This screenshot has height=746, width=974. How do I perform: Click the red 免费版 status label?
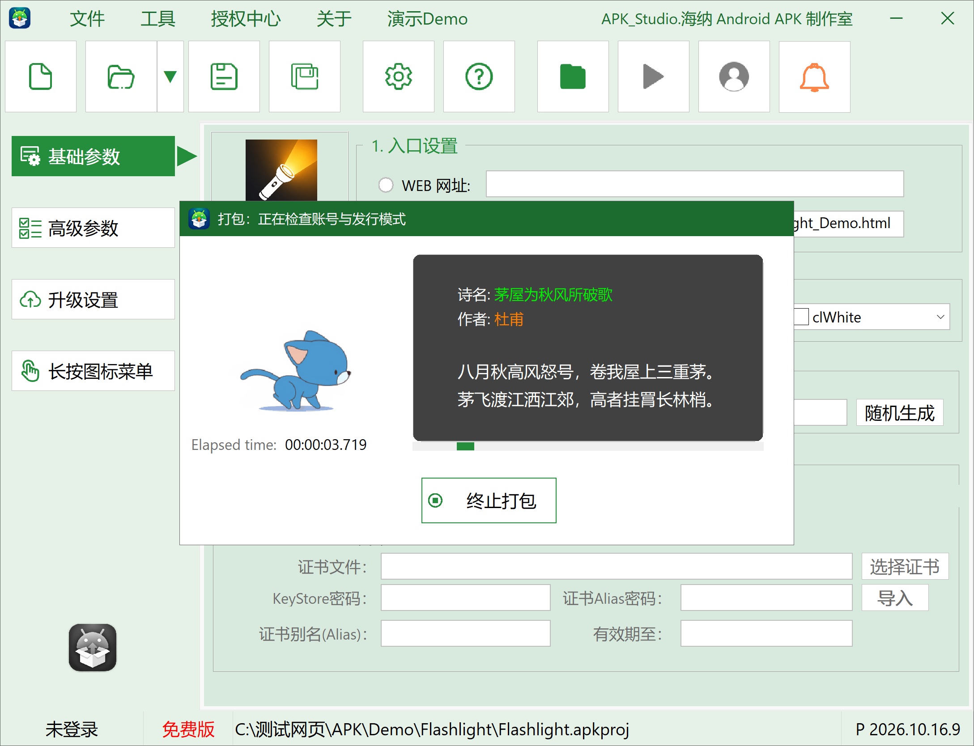[188, 729]
